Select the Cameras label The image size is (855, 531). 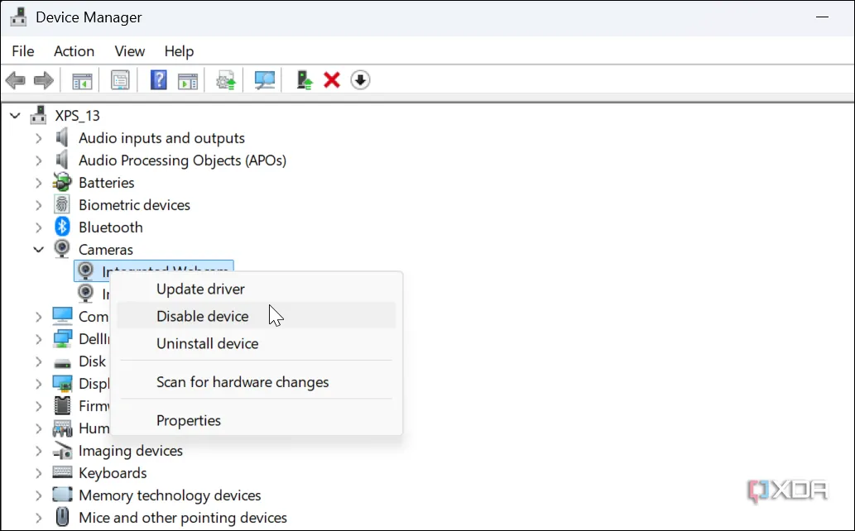[106, 250]
